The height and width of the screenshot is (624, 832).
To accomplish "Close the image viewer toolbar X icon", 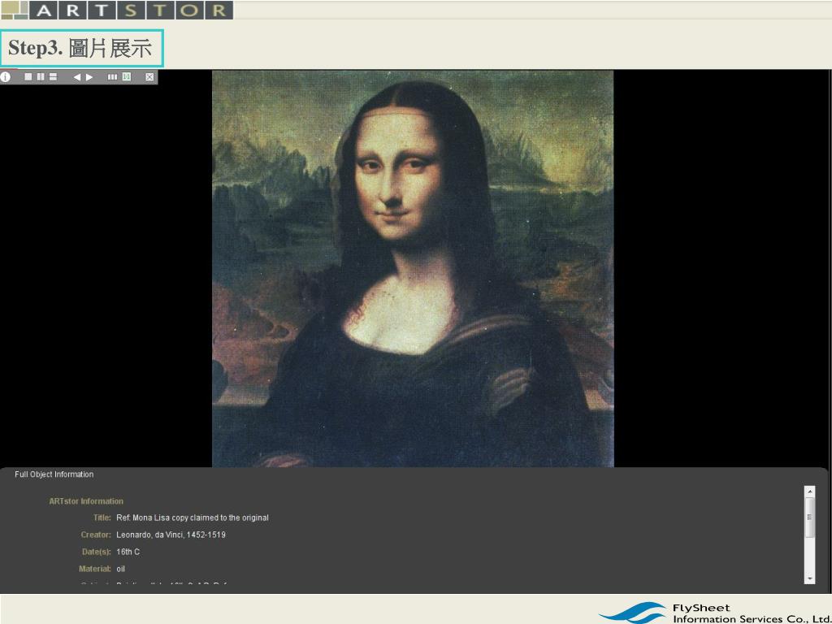I will pos(149,77).
